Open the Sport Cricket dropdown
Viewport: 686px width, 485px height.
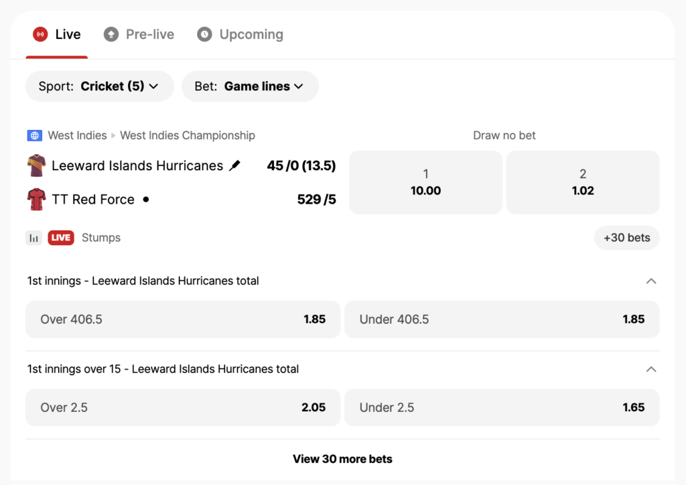tap(99, 86)
